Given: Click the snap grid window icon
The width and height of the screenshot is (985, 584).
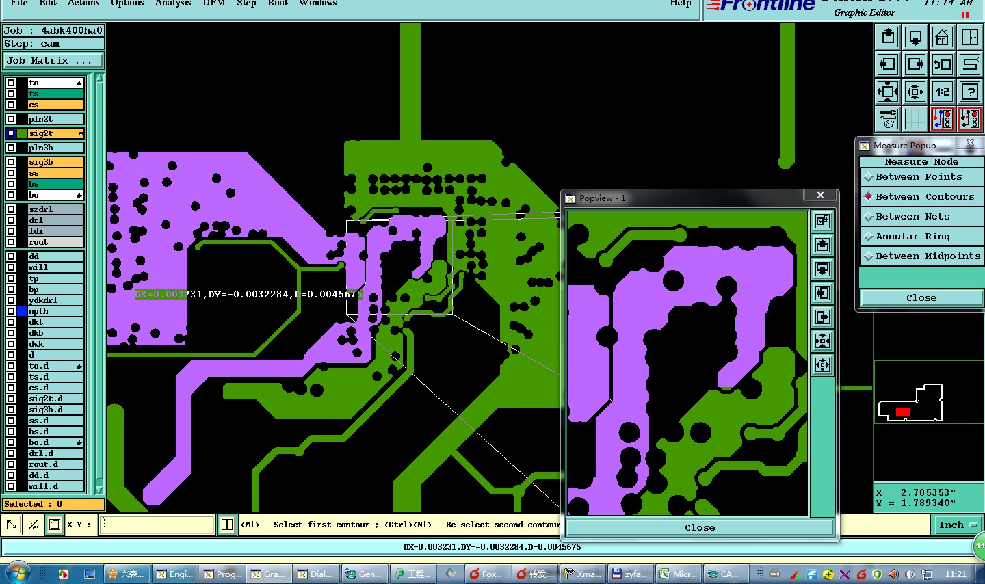Looking at the screenshot, I should [54, 525].
